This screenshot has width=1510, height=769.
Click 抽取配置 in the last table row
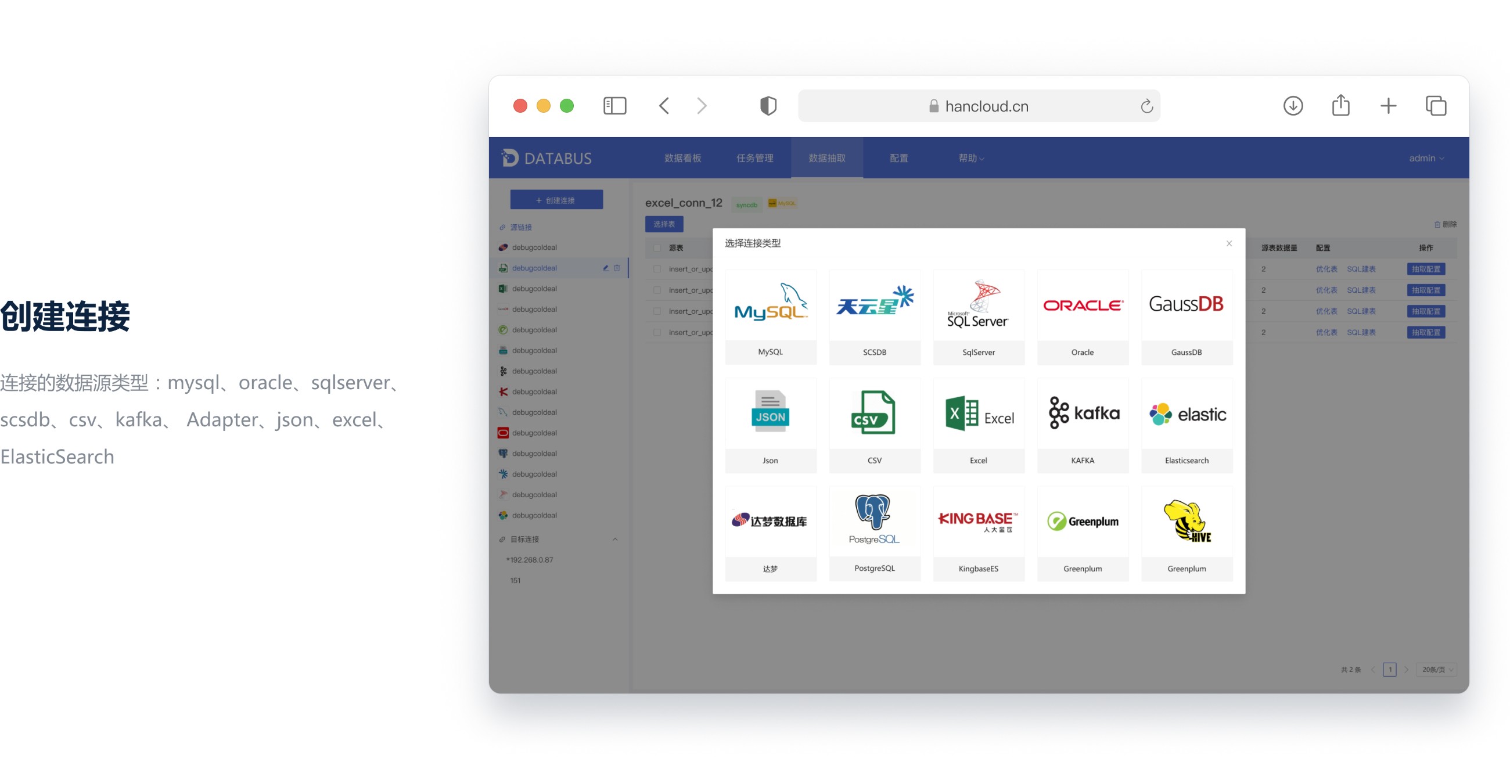pos(1426,332)
